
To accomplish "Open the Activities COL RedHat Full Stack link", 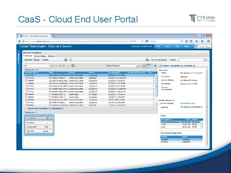I will pos(192,107).
